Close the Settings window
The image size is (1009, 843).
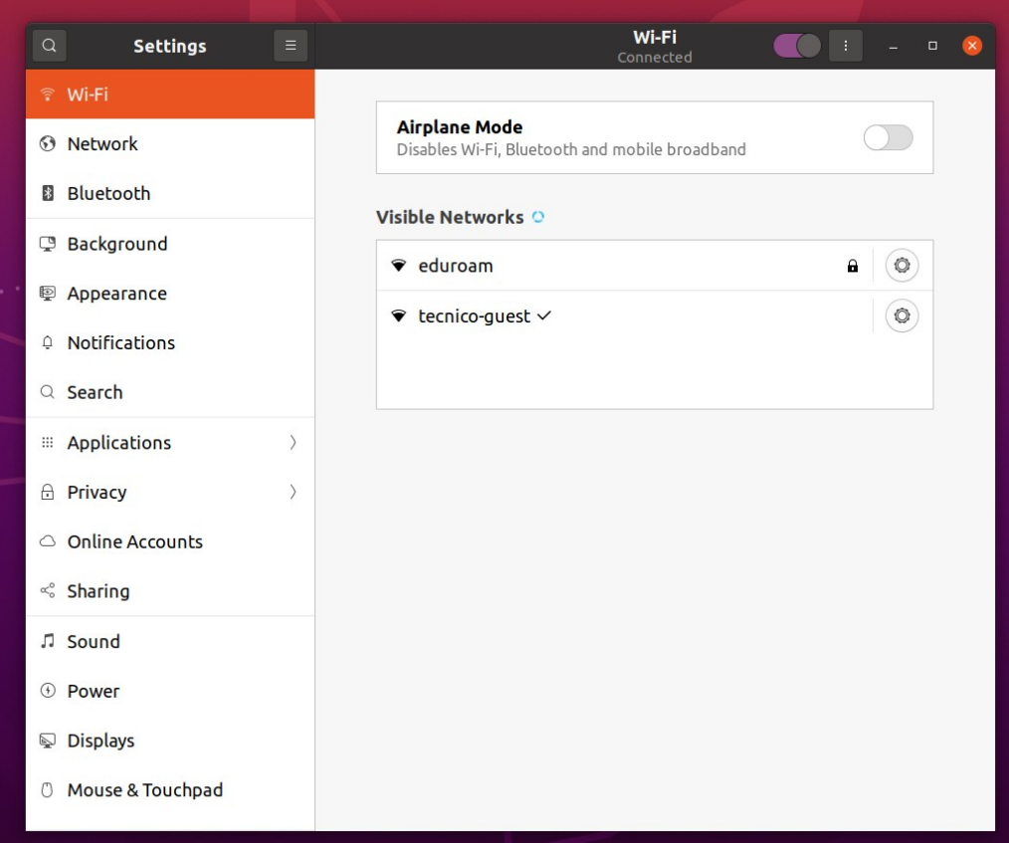click(972, 46)
